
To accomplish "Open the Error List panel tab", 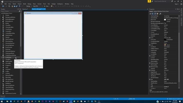I will pyautogui.click(x=3, y=96).
